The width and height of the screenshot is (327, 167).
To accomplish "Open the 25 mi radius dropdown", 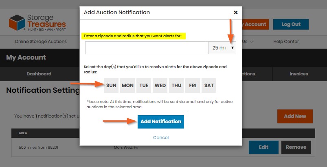I will click(x=222, y=48).
